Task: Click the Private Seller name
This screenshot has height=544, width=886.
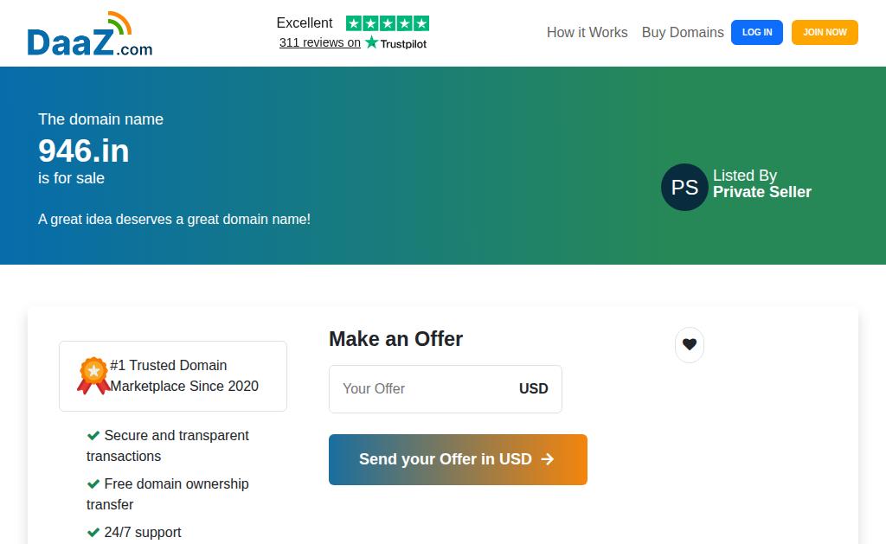Action: point(761,192)
